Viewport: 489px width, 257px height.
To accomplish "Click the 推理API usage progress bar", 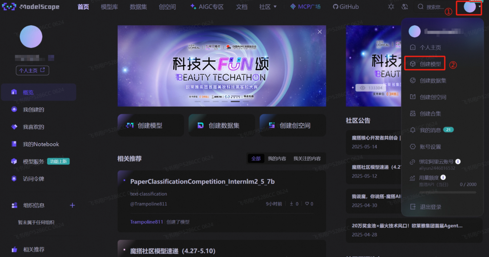I will (448, 192).
